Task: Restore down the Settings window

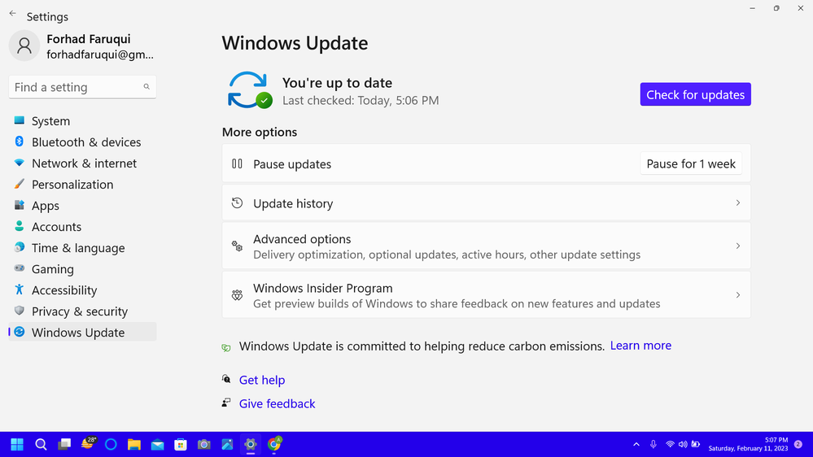Action: tap(776, 8)
